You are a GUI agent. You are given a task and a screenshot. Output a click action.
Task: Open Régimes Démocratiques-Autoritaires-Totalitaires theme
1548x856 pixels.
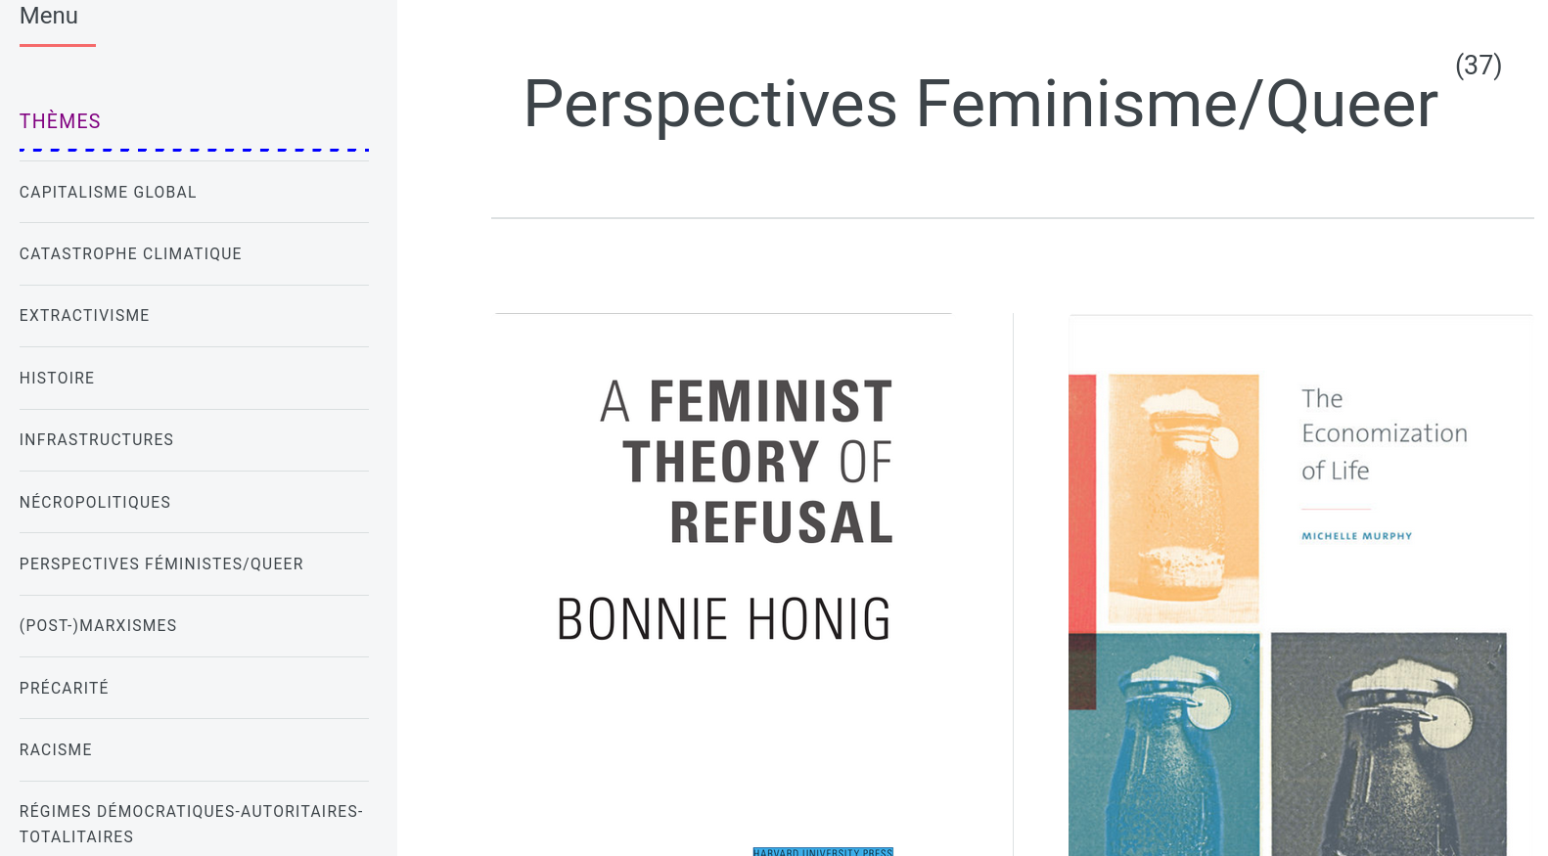point(191,824)
